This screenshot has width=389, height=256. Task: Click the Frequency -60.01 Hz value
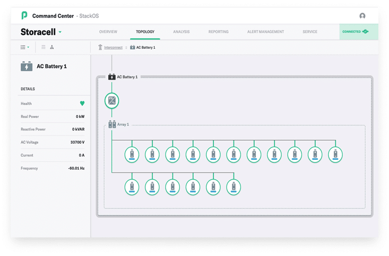click(76, 168)
